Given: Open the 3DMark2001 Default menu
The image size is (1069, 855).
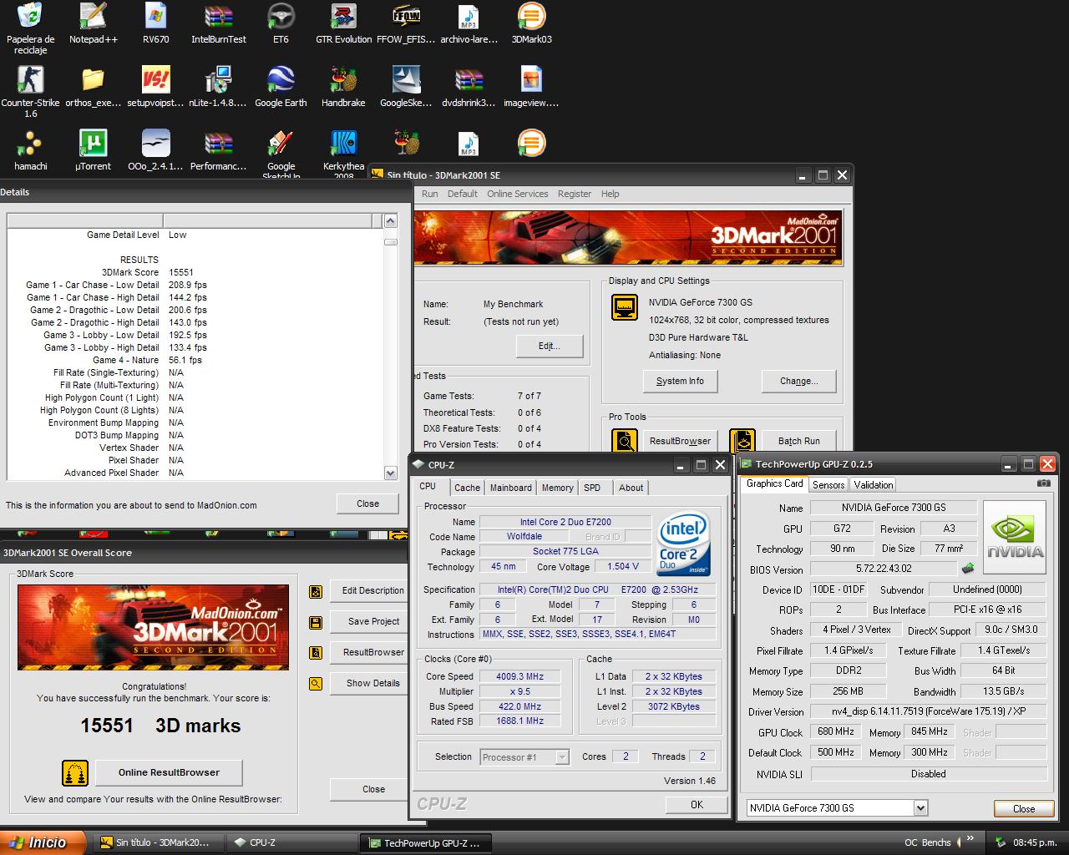Looking at the screenshot, I should 462,194.
